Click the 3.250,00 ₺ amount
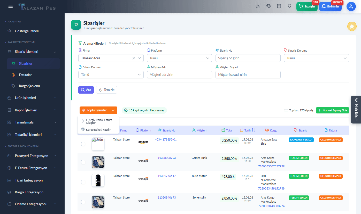The width and height of the screenshot is (361, 214). click(229, 141)
